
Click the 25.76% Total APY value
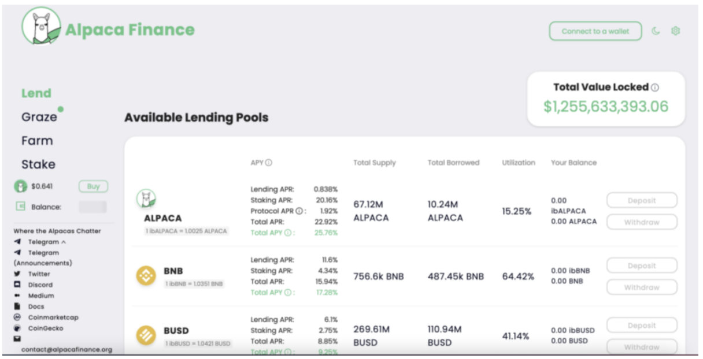click(325, 233)
